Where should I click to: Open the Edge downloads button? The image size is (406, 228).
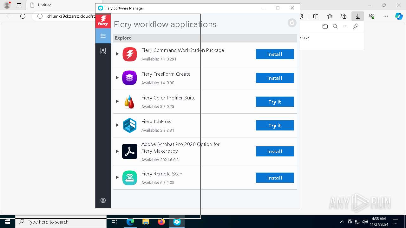(x=358, y=16)
